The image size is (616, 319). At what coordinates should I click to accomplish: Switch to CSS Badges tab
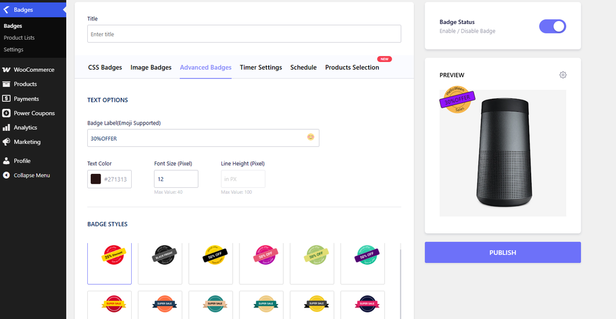coord(105,67)
